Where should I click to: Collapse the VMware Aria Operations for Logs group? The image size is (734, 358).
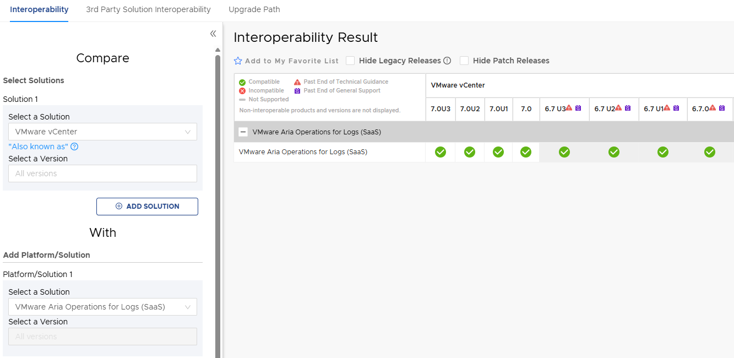pos(243,132)
